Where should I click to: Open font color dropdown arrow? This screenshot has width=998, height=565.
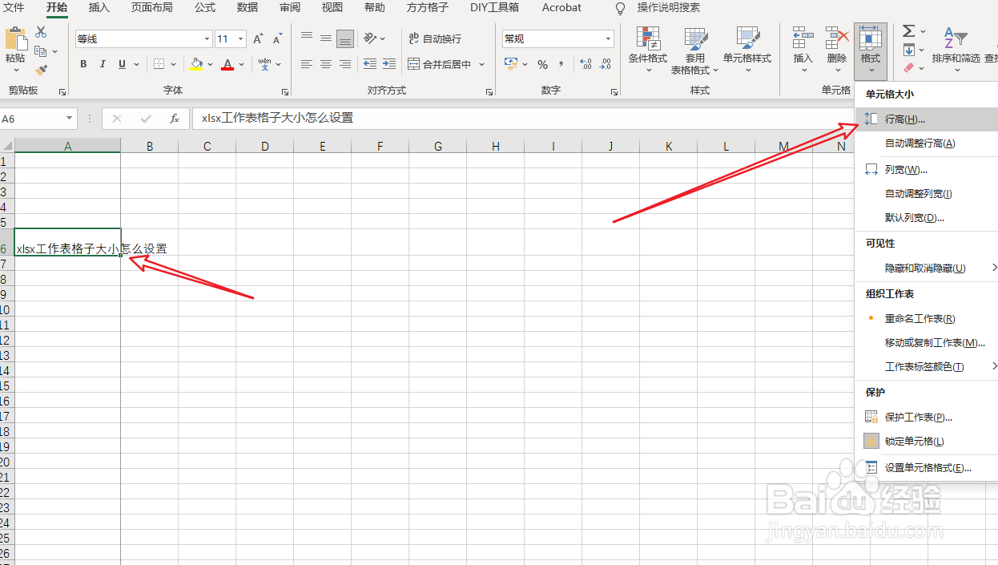241,64
